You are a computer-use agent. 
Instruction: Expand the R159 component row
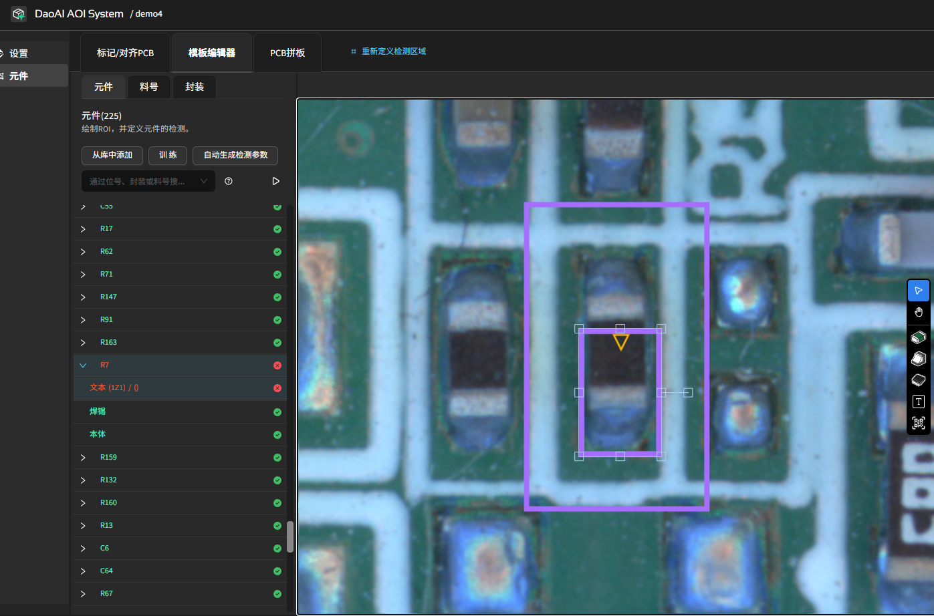pos(83,458)
